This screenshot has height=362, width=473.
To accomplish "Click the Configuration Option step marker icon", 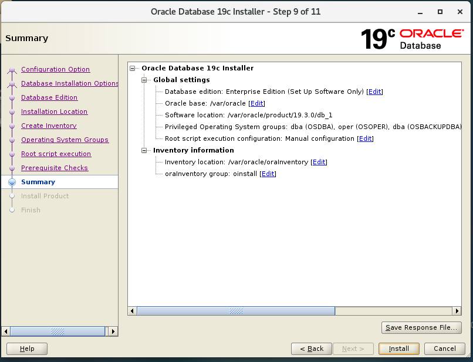I will [12, 69].
